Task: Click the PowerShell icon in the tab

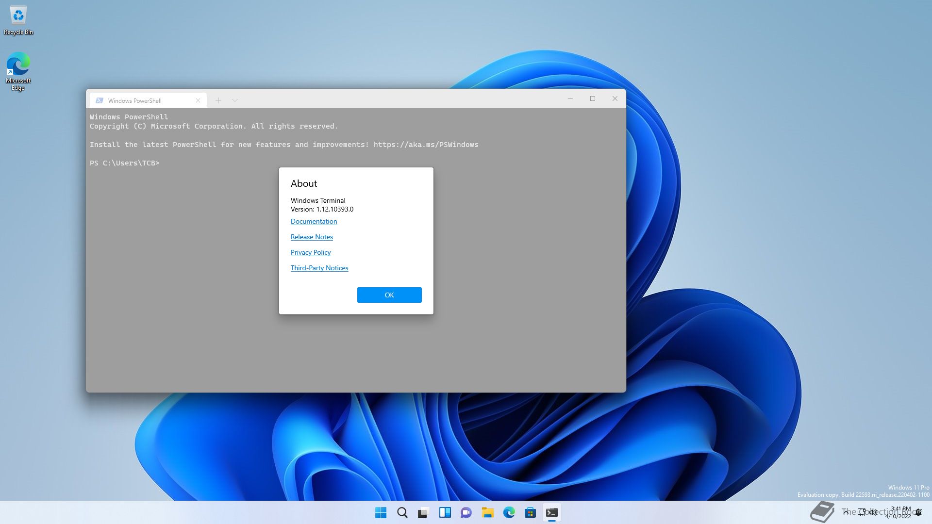Action: 100,100
